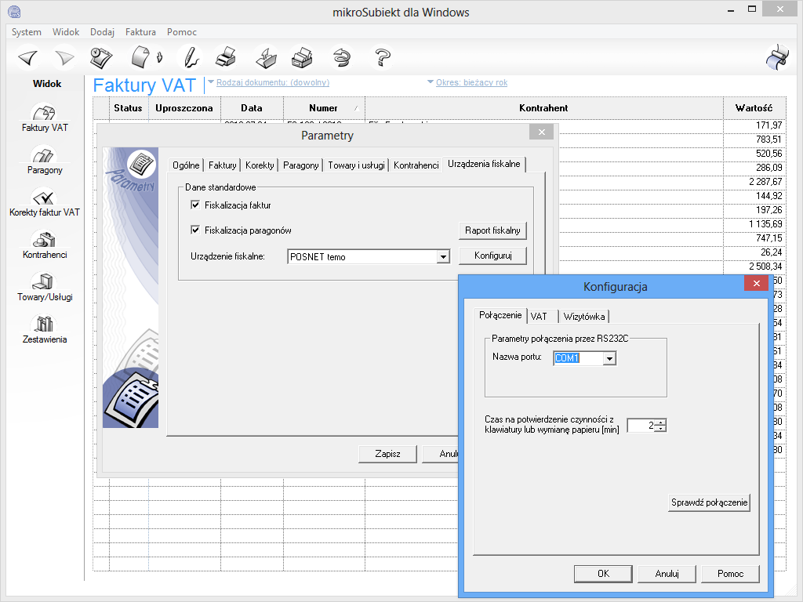The height and width of the screenshot is (602, 803).
Task: Increase the confirmation time spinner value
Action: (662, 422)
